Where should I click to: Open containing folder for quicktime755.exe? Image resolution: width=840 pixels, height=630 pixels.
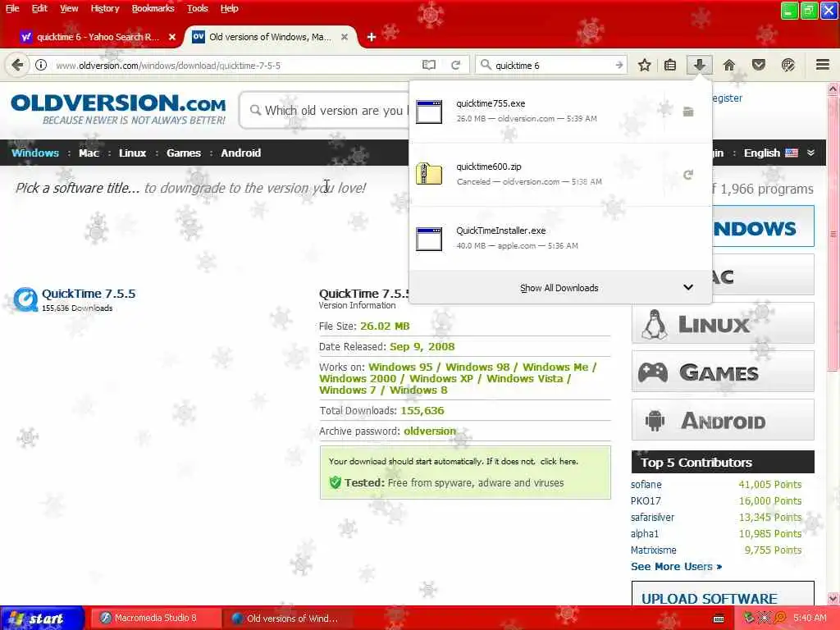tap(688, 112)
